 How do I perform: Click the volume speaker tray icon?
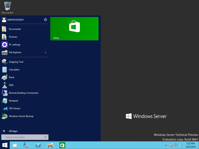pos(181,145)
